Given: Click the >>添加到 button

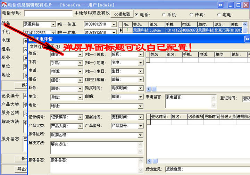Looking at the screenshot, I should (122, 14).
